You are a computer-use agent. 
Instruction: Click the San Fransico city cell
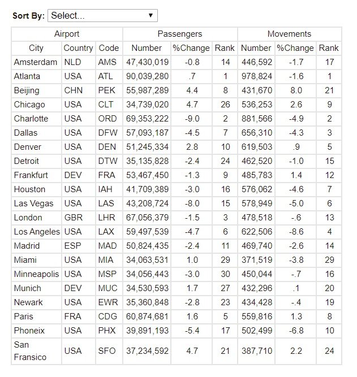click(30, 351)
